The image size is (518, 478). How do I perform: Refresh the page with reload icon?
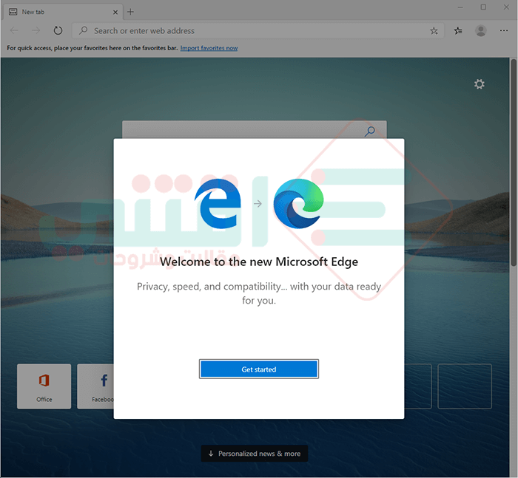coord(58,31)
